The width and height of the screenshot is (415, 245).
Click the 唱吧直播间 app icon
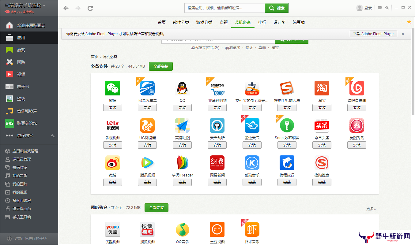coord(357,88)
